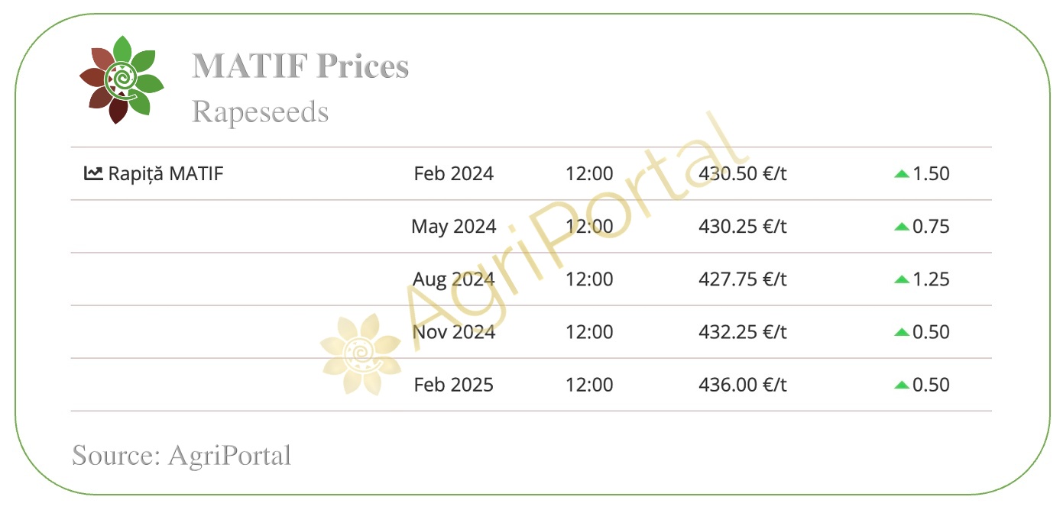Select the Aug 2024 contract month
The image size is (1063, 513).
[454, 279]
